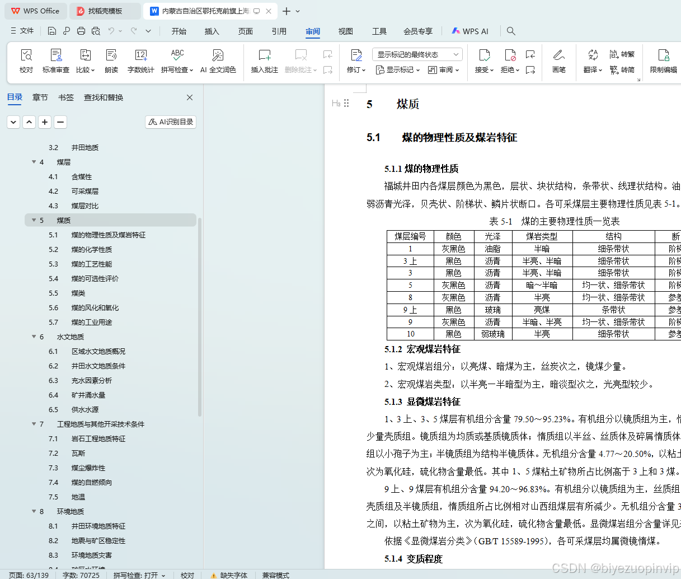Click down-chevron button in outline pane

(x=13, y=122)
